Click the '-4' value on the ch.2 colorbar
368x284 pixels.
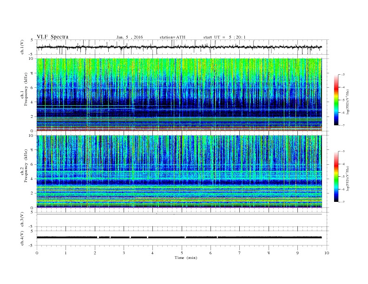(x=342, y=164)
